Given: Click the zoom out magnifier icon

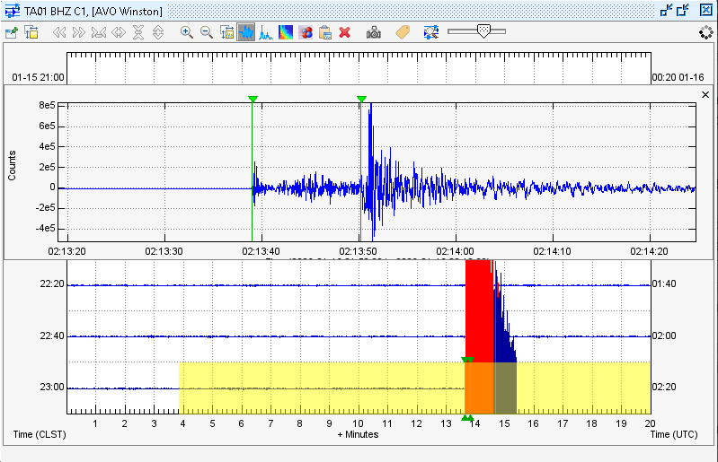Looking at the screenshot, I should pyautogui.click(x=207, y=32).
